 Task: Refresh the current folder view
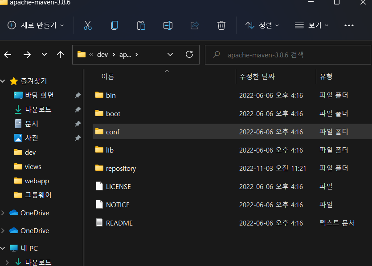click(x=189, y=54)
